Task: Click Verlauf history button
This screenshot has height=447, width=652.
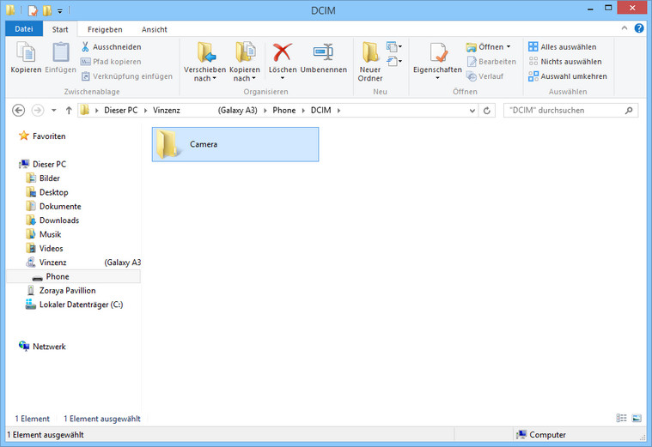Action: click(484, 76)
